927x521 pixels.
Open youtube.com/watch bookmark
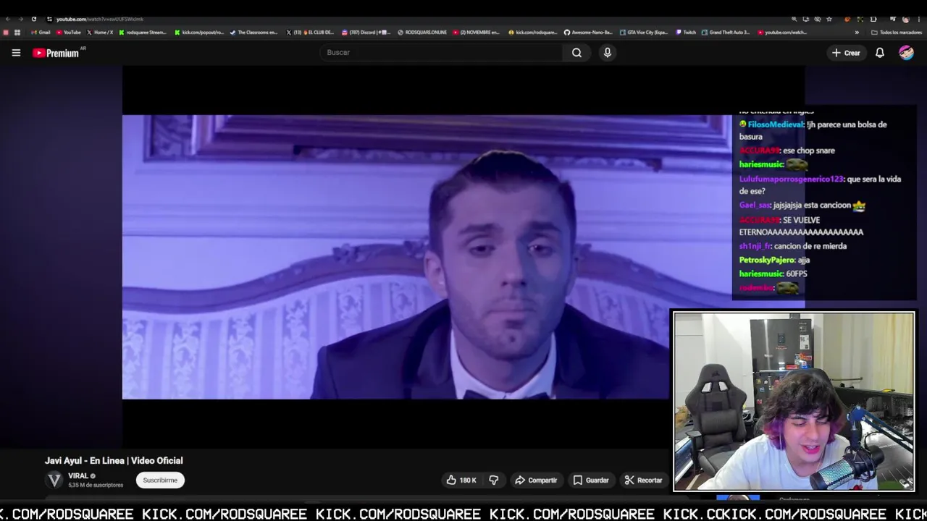click(782, 33)
